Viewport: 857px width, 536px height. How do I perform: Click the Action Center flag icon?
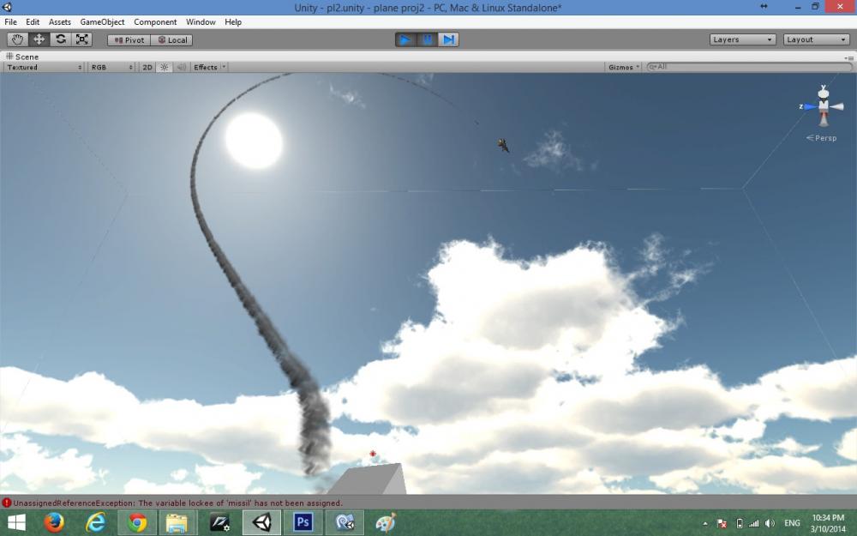722,523
